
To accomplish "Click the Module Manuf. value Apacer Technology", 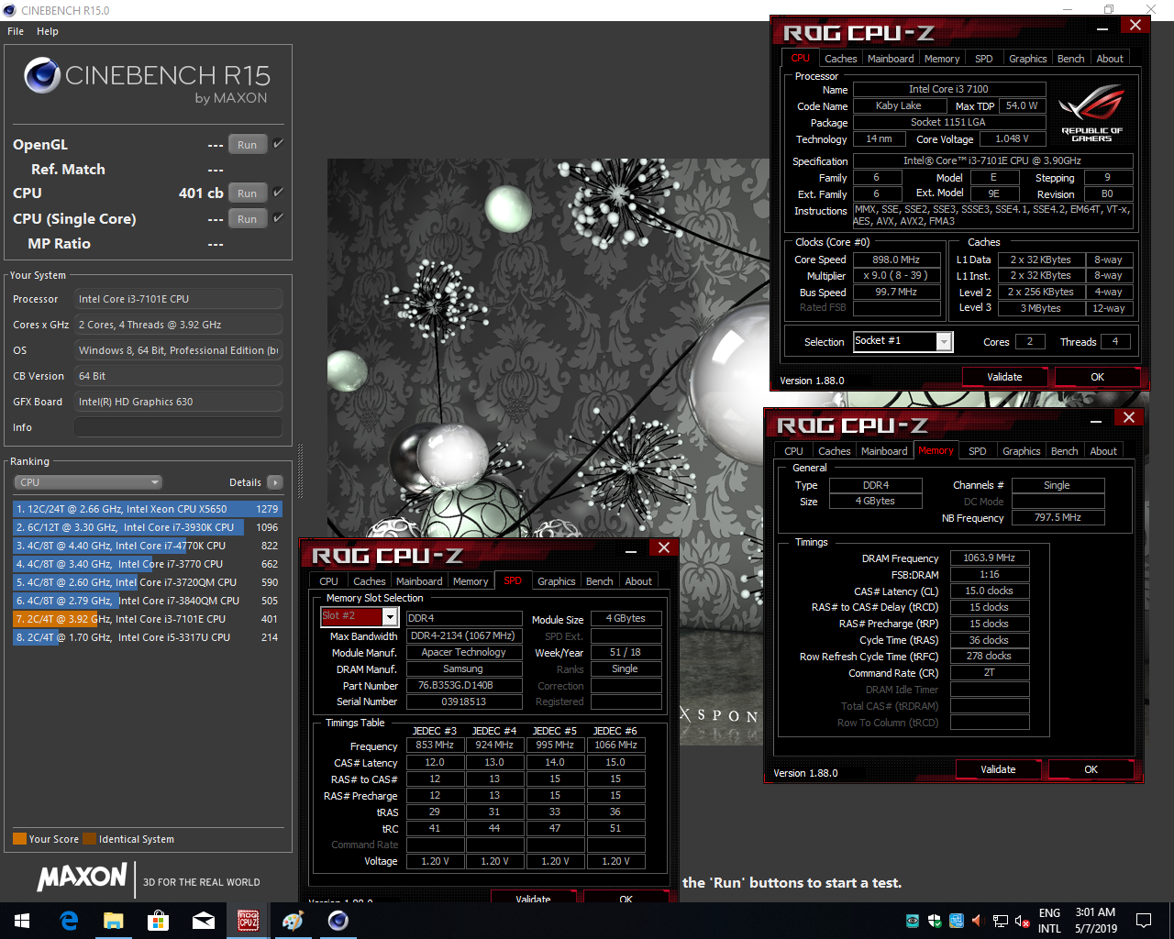I will pos(464,652).
